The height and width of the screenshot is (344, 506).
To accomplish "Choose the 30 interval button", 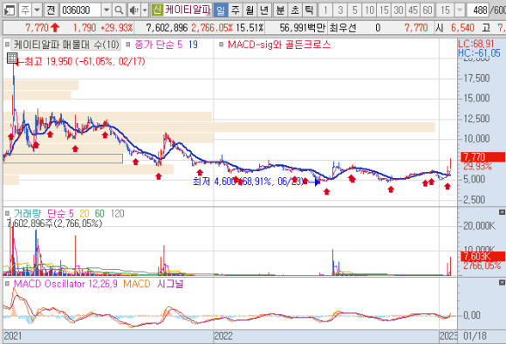I will 398,10.
